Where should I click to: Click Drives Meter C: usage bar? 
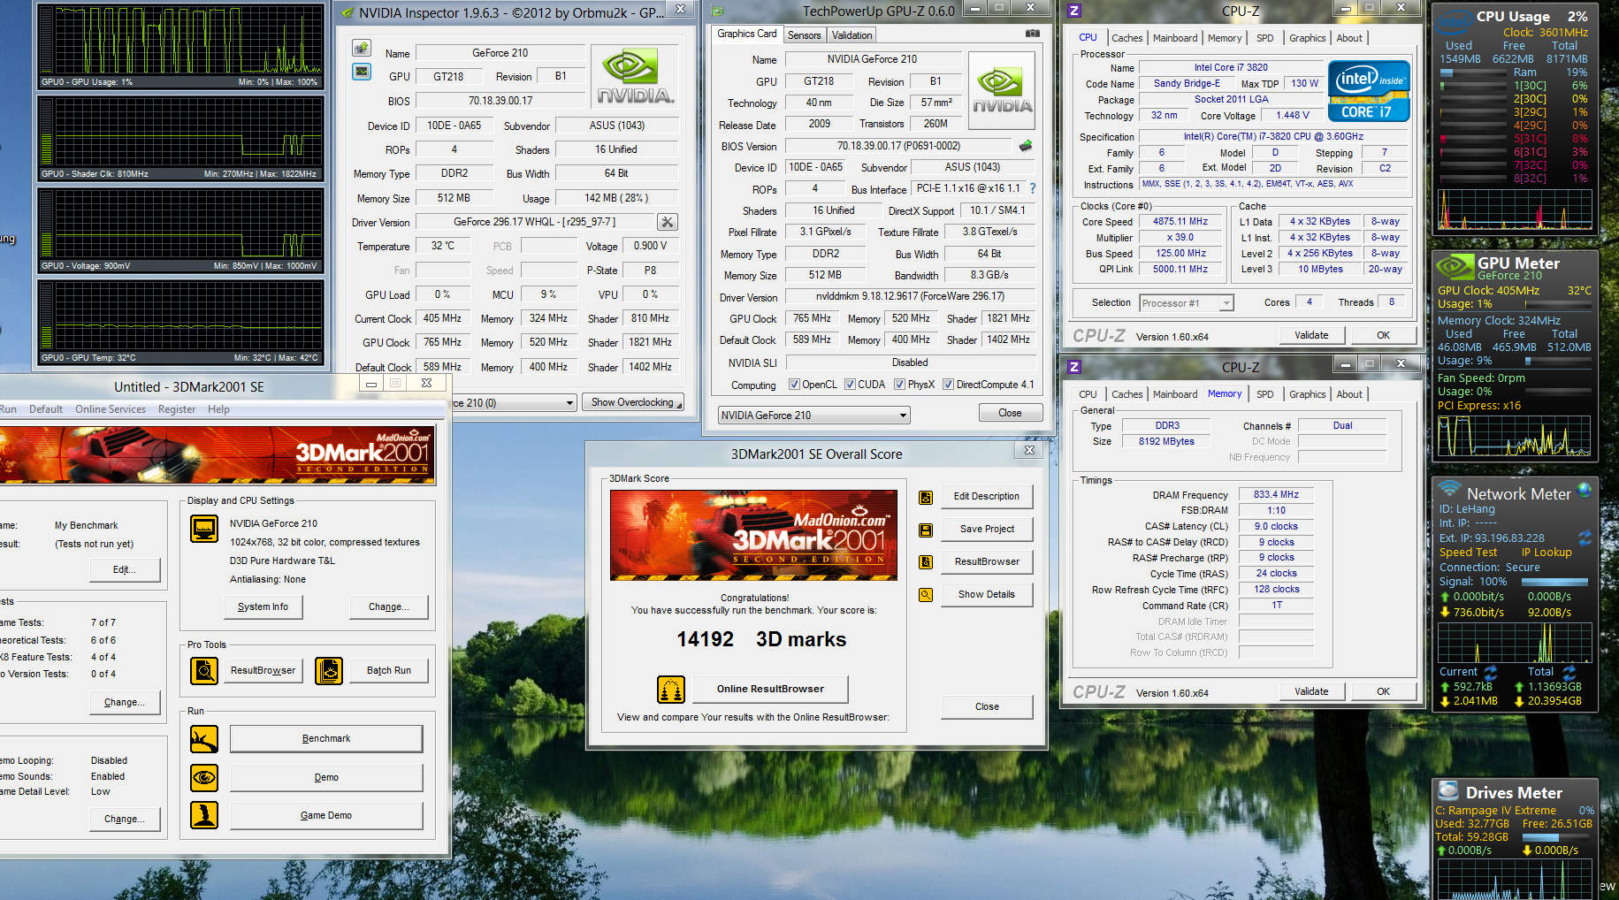[1557, 837]
